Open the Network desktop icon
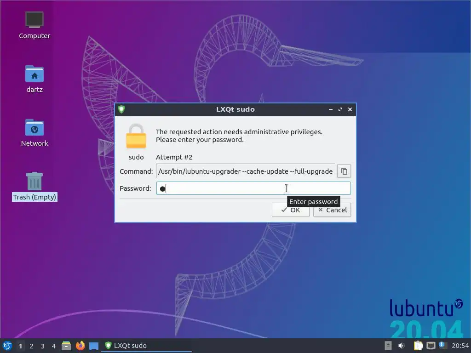Image resolution: width=471 pixels, height=353 pixels. tap(34, 133)
